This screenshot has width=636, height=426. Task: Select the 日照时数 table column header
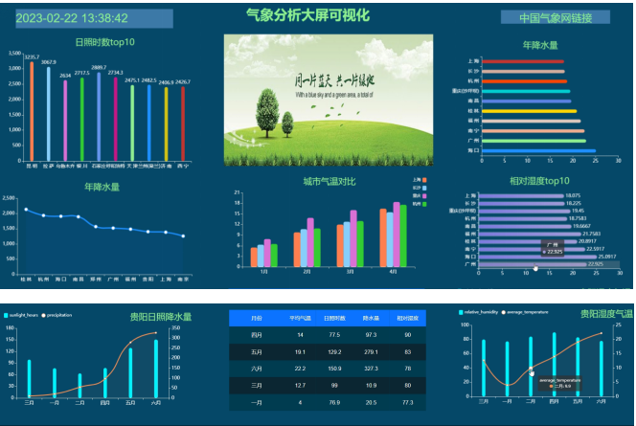click(x=334, y=318)
